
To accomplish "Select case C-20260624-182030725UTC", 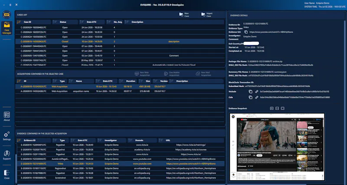I will (x=120, y=32).
